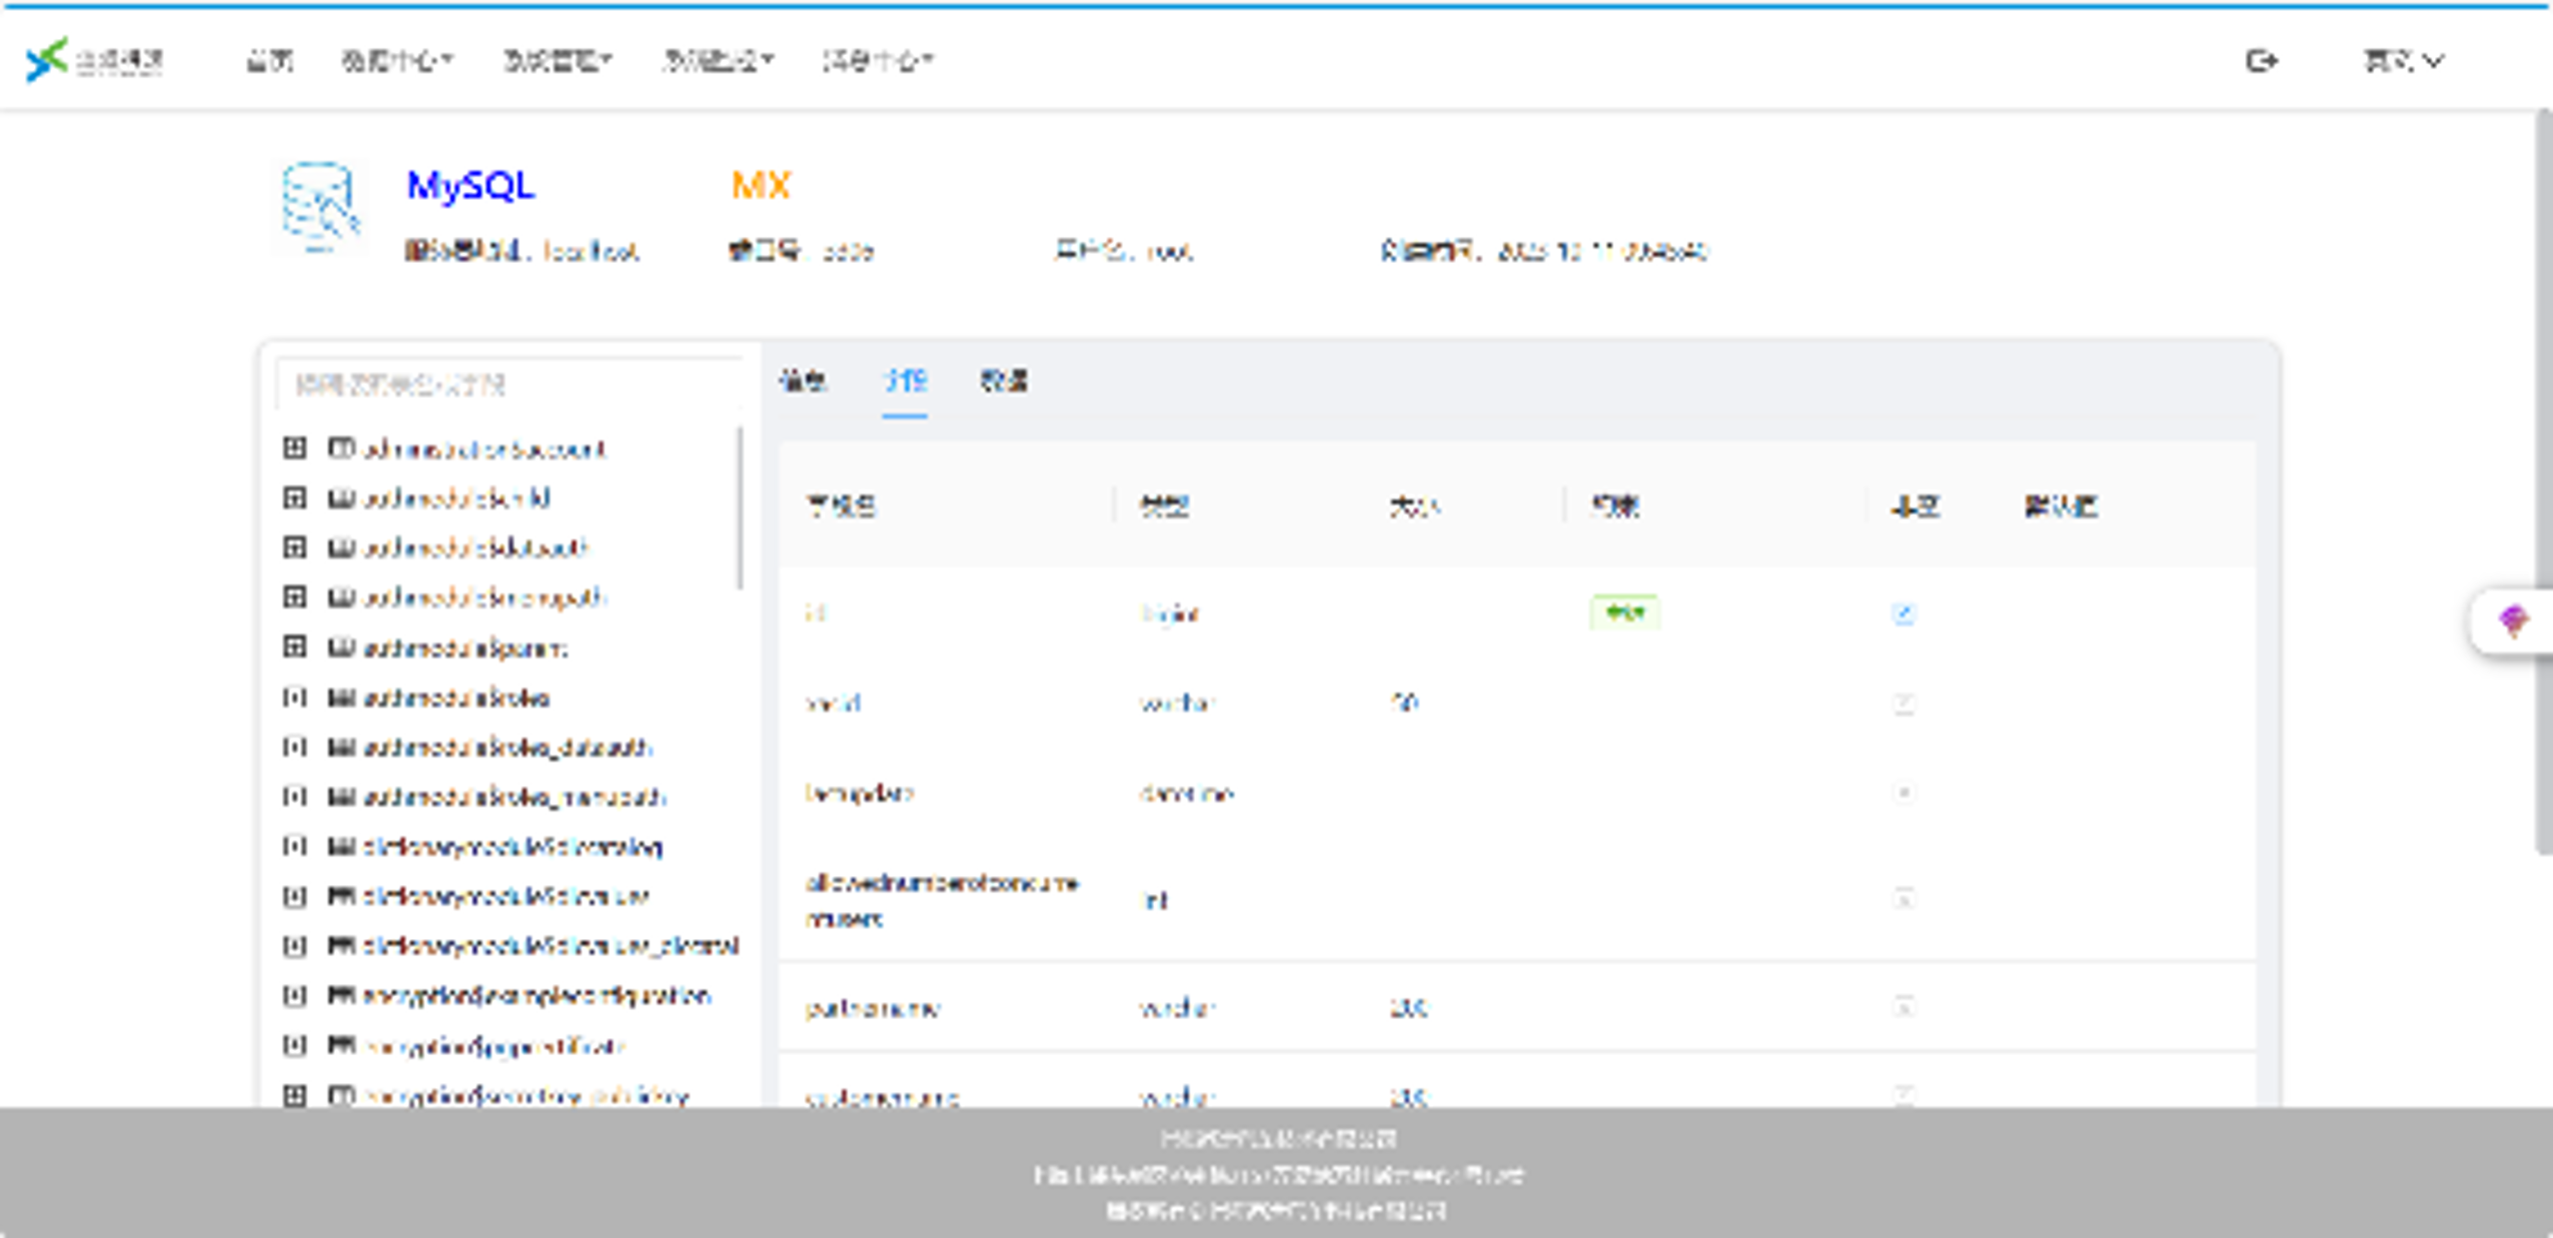Expand the dictionarymodule$dictcatalog tree node

[x=294, y=846]
